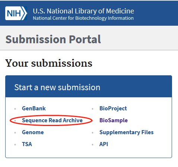Select the Your submissions heading
This screenshot has height=167, width=178.
tap(49, 63)
